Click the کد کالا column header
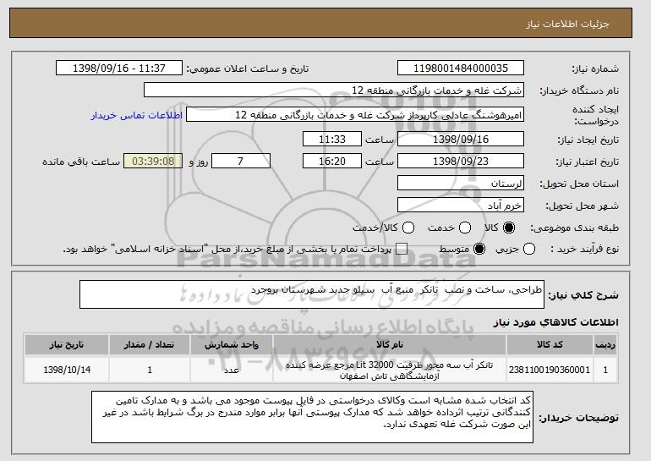Image resolution: width=651 pixels, height=461 pixels. pos(550,345)
